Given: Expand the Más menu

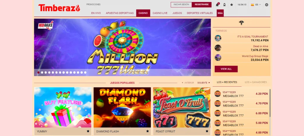Looking at the screenshot, I should [220, 13].
